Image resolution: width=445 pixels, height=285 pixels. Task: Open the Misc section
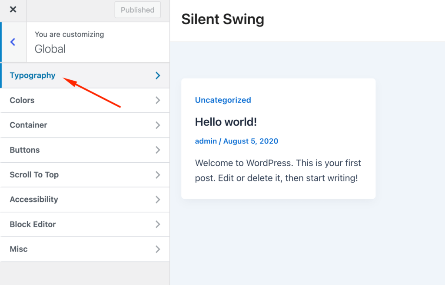[19, 249]
